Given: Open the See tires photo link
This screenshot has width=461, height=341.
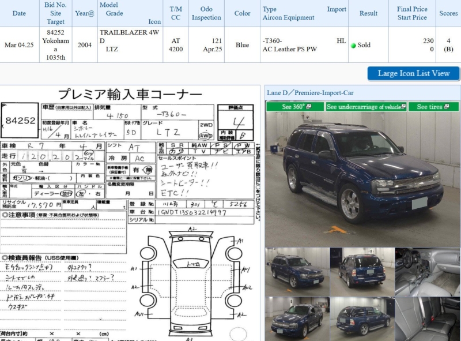Looking at the screenshot, I should point(433,107).
